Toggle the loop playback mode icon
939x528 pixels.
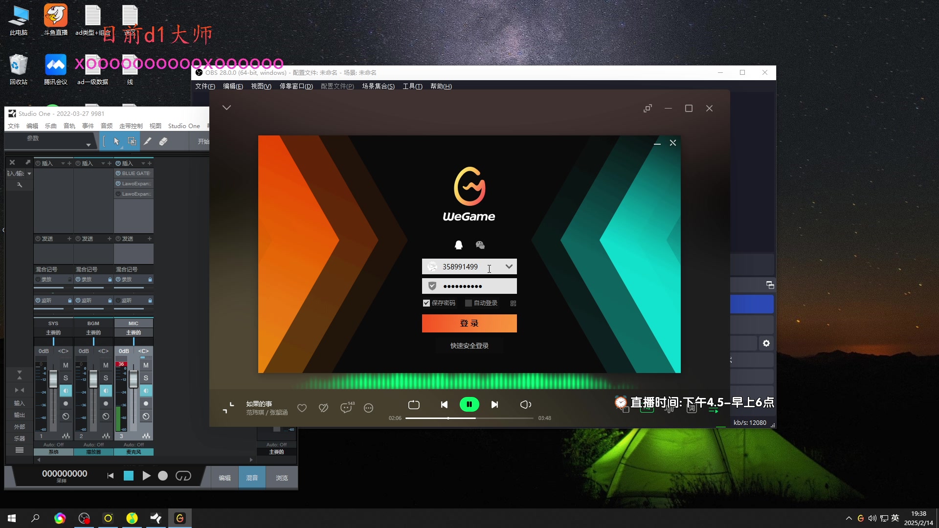414,405
